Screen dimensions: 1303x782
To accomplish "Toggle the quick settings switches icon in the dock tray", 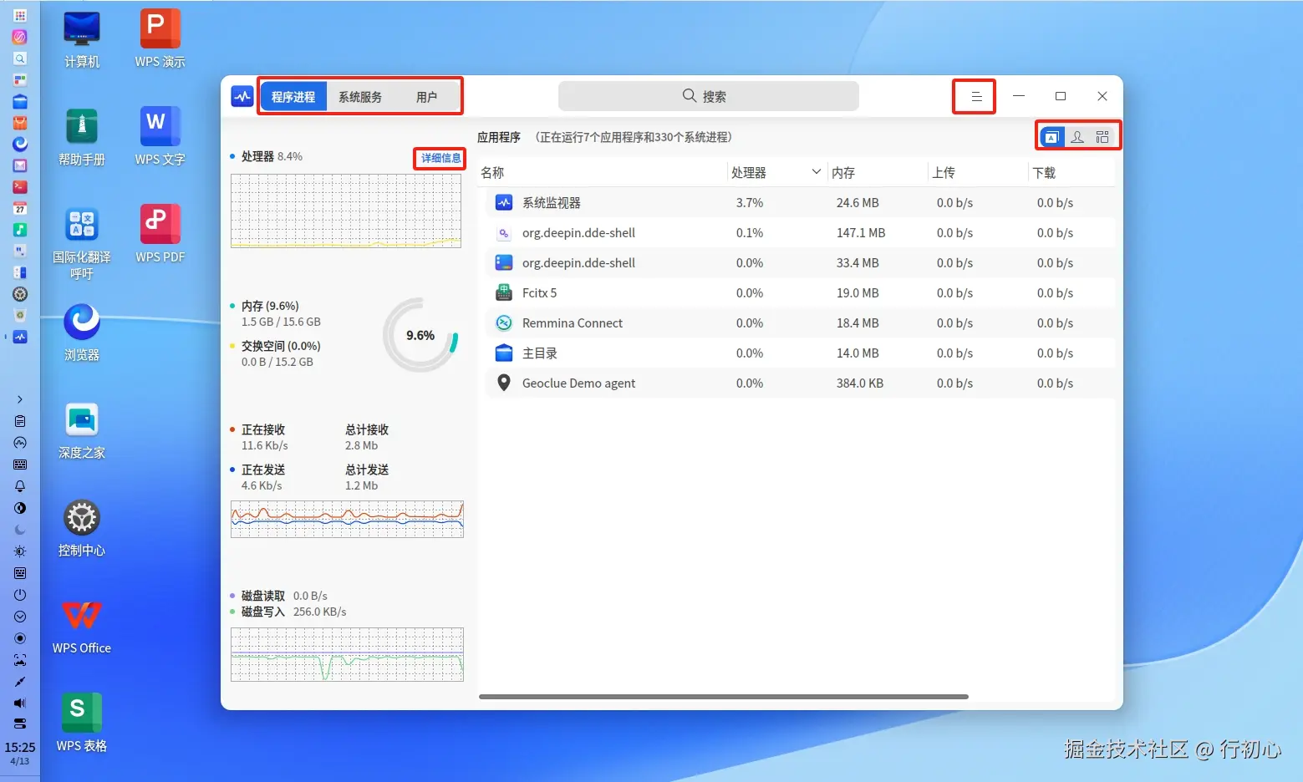I will [20, 724].
